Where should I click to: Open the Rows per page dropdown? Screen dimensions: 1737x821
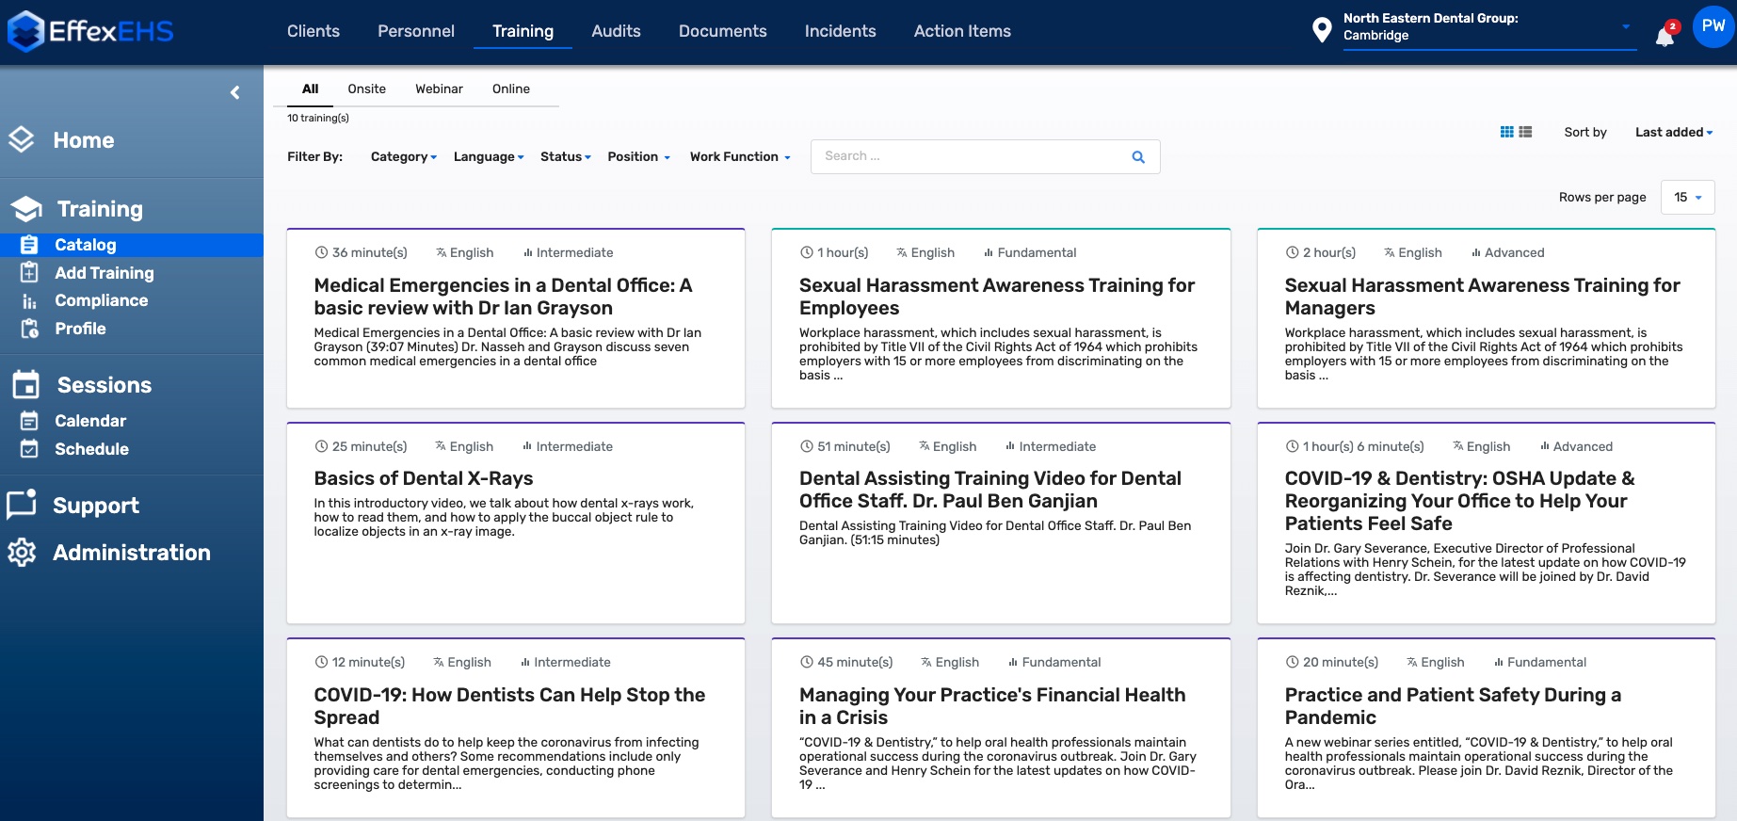click(x=1688, y=198)
